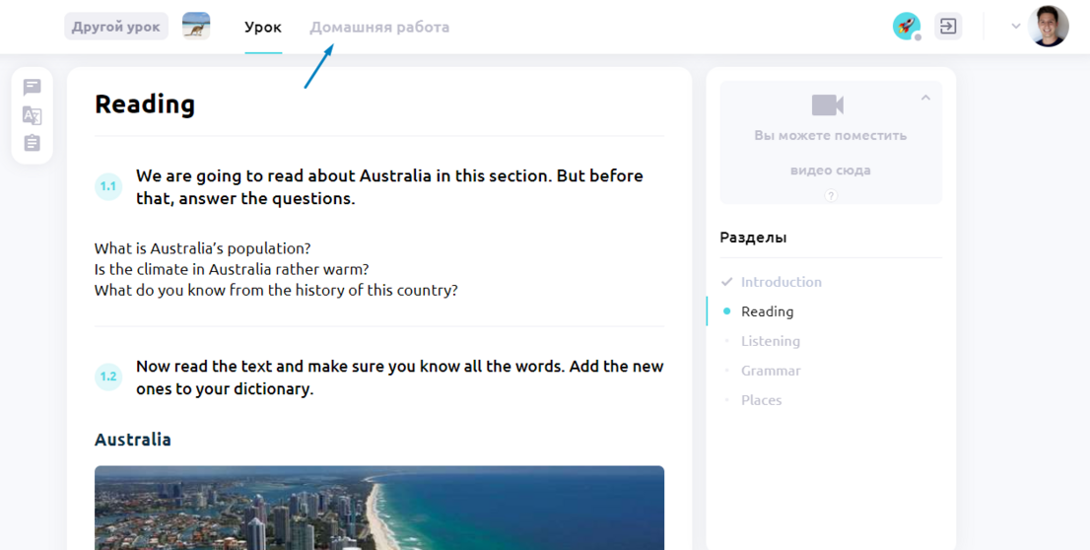The height and width of the screenshot is (550, 1090).
Task: Expand the profile dropdown arrow
Action: coord(1016,27)
